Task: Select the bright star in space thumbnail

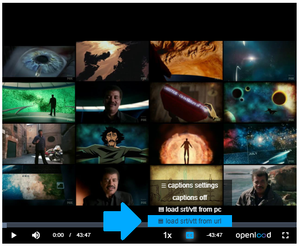Action: [x=260, y=61]
